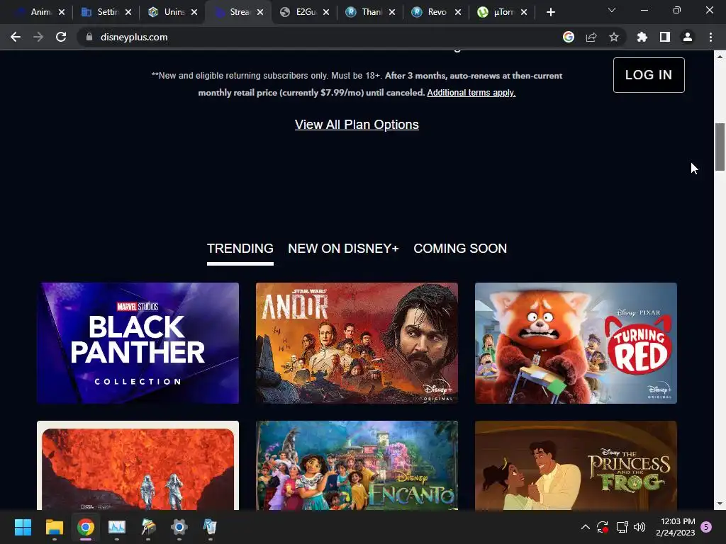Open a new browser tab
This screenshot has width=726, height=544.
(550, 13)
